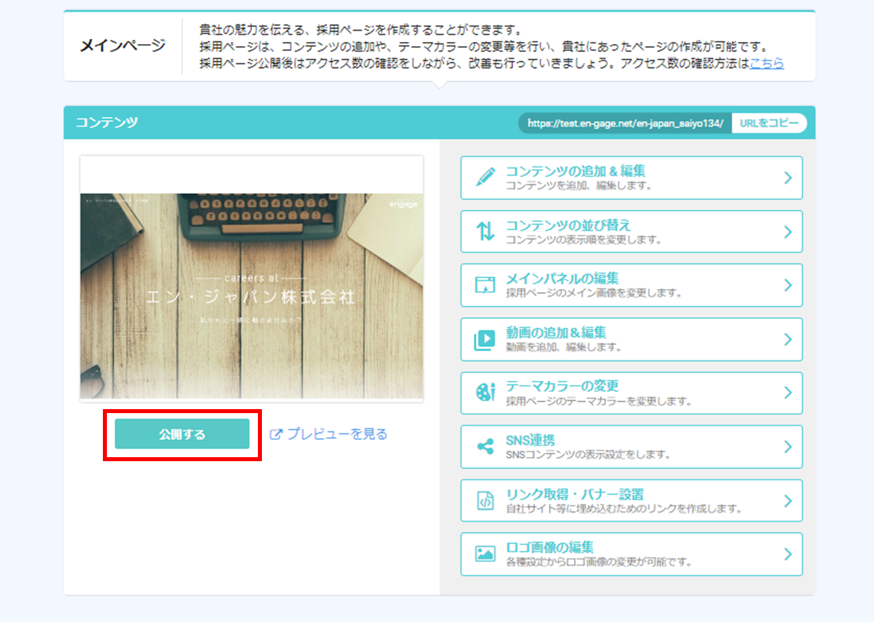The image size is (874, 622).
Task: Click the recruitment page URL field
Action: (625, 123)
